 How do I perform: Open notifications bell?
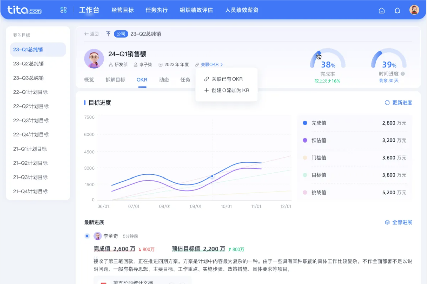tap(397, 10)
